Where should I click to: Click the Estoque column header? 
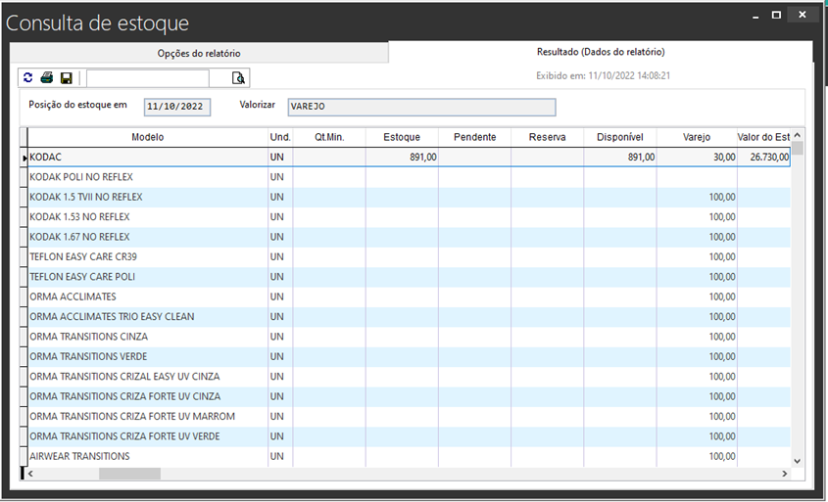402,137
